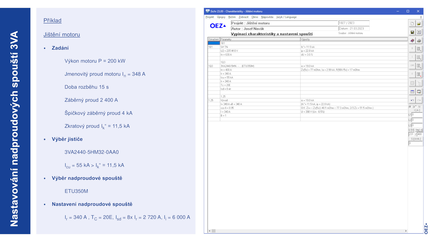This screenshot has height=242, width=430.
Task: Click the Sichr application title icon
Action: click(x=207, y=11)
